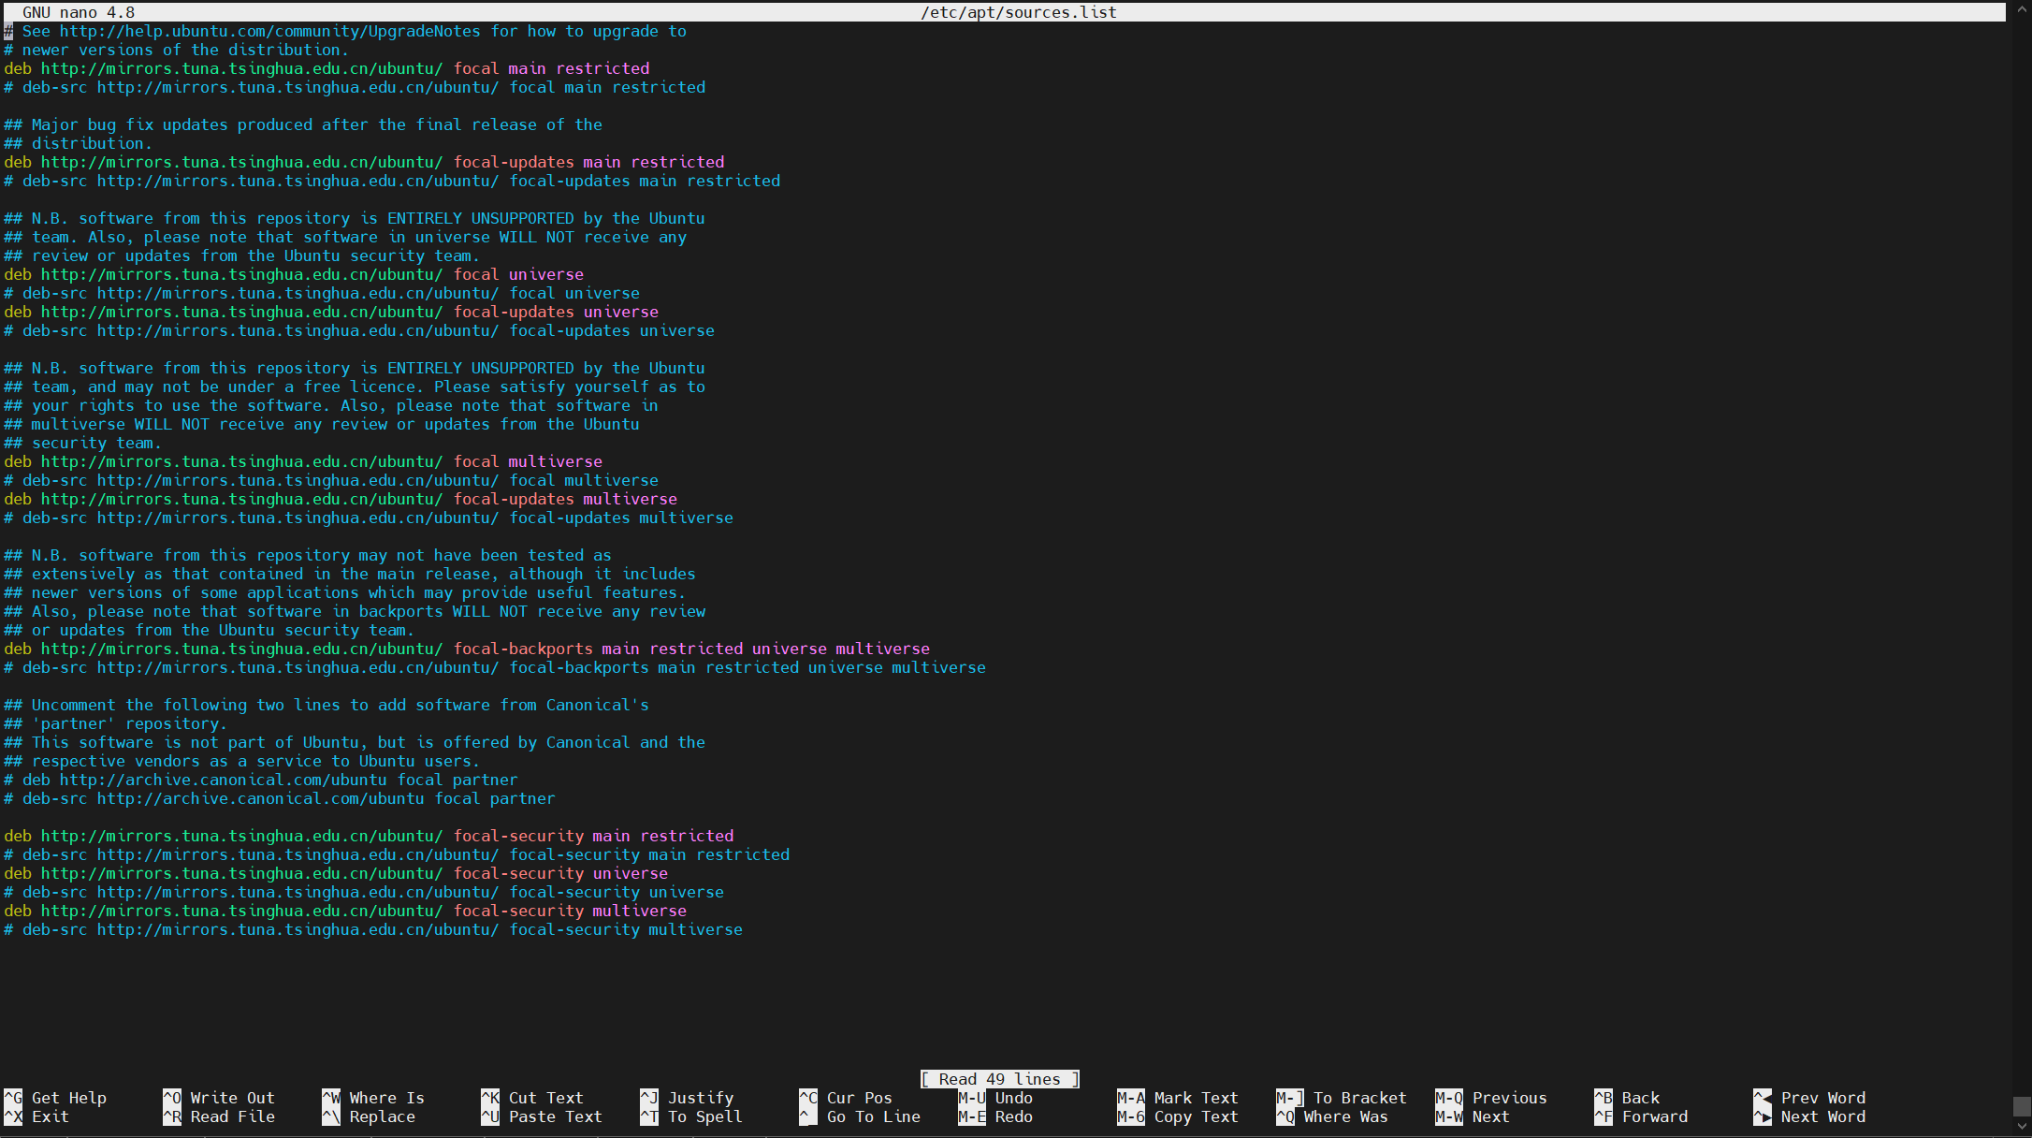Click the ^R Read File shortcut

pos(220,1116)
